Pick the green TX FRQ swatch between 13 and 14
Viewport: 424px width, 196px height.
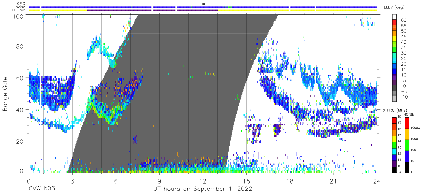(x=394, y=145)
